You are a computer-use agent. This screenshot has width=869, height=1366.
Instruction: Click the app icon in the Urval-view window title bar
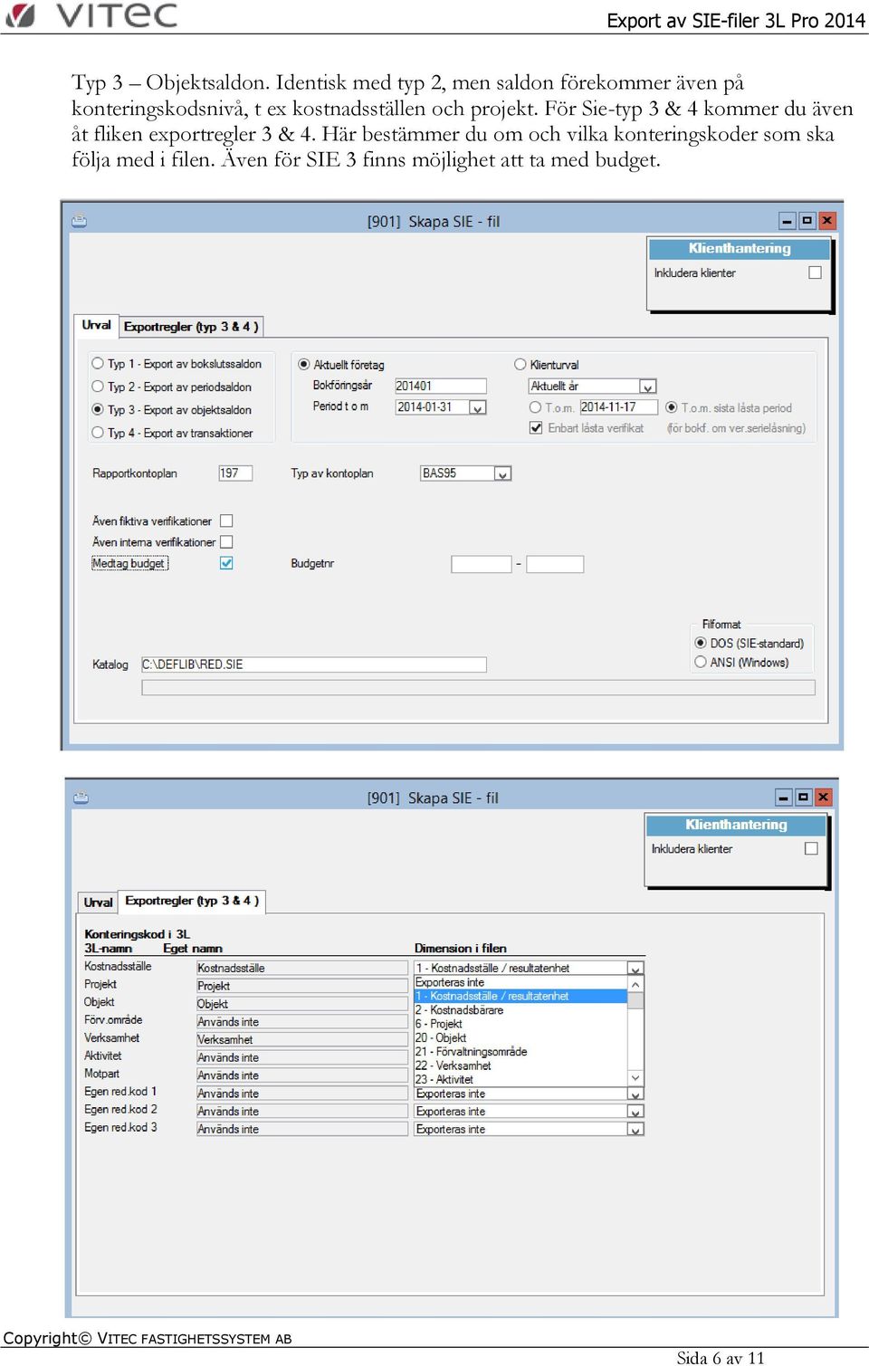[x=80, y=221]
